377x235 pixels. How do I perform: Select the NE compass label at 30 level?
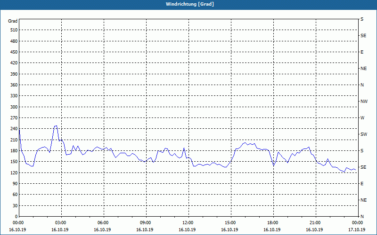(x=363, y=200)
